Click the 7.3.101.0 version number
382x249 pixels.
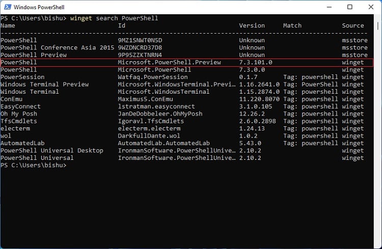(x=256, y=62)
